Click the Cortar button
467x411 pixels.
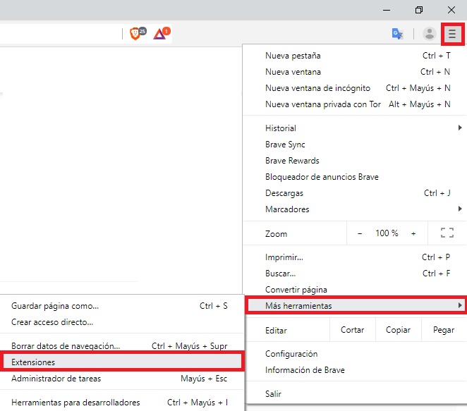point(353,330)
